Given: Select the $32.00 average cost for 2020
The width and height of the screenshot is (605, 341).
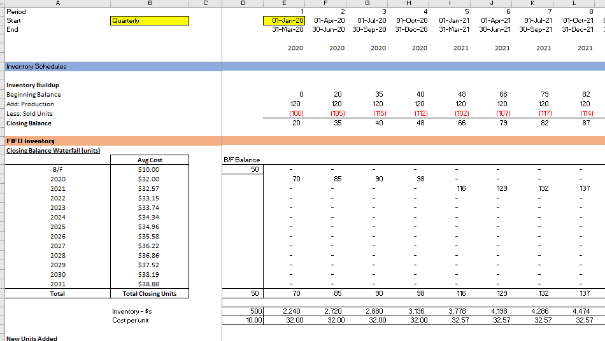Looking at the screenshot, I should (x=150, y=179).
